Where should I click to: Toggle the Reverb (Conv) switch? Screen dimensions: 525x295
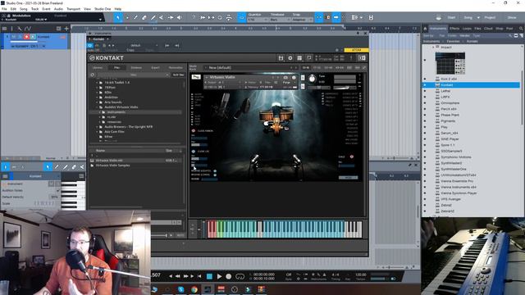(x=215, y=175)
